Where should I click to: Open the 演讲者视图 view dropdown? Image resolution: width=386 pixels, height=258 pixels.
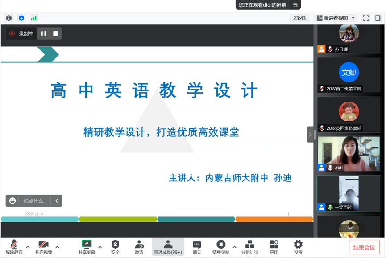pyautogui.click(x=336, y=18)
